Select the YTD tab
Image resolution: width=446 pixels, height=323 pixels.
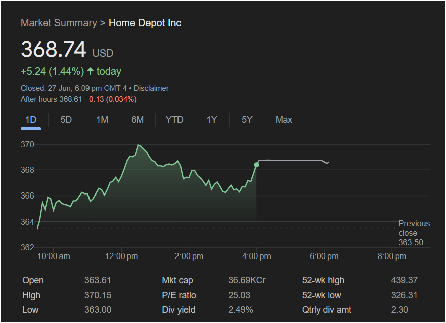pos(174,120)
